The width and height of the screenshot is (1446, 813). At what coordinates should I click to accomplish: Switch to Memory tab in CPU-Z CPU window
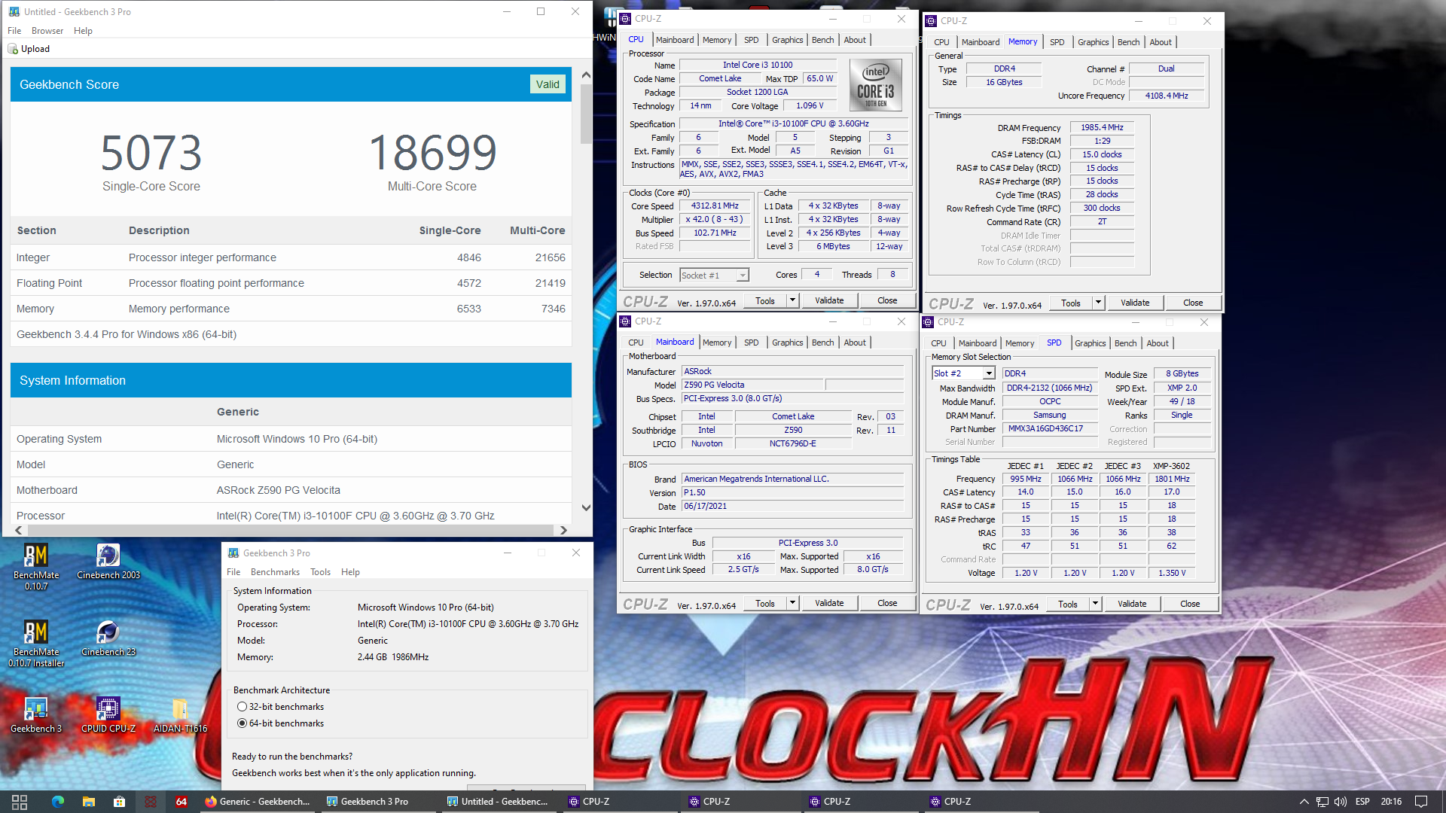716,40
